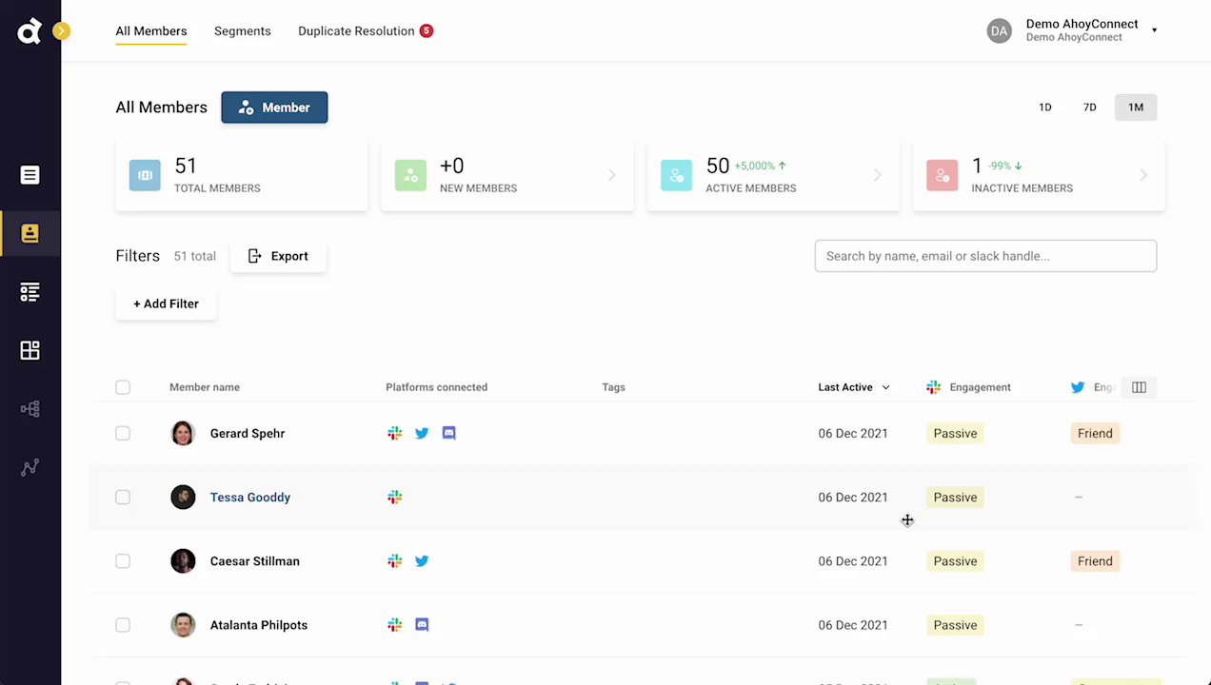Screen dimensions: 1211x685
Task: Select the 1D time range
Action: [x=1044, y=108]
